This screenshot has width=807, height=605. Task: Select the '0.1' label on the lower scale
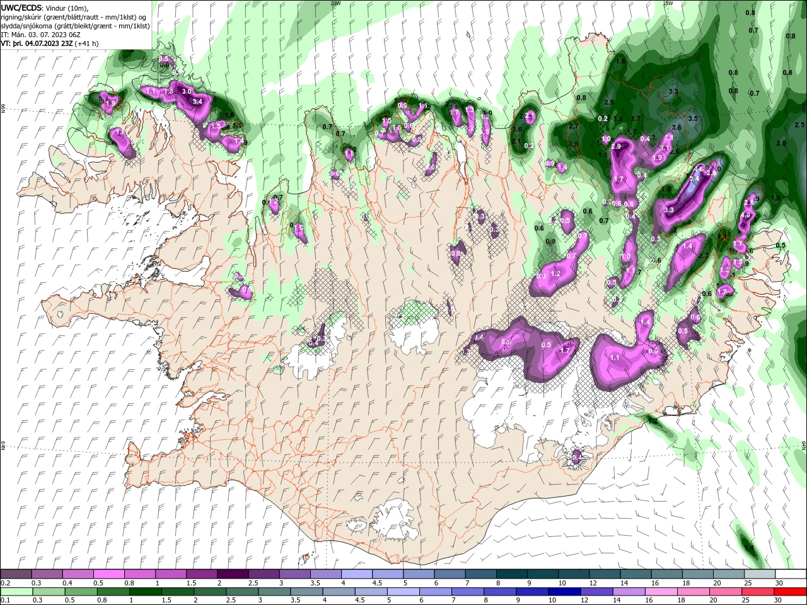6,601
